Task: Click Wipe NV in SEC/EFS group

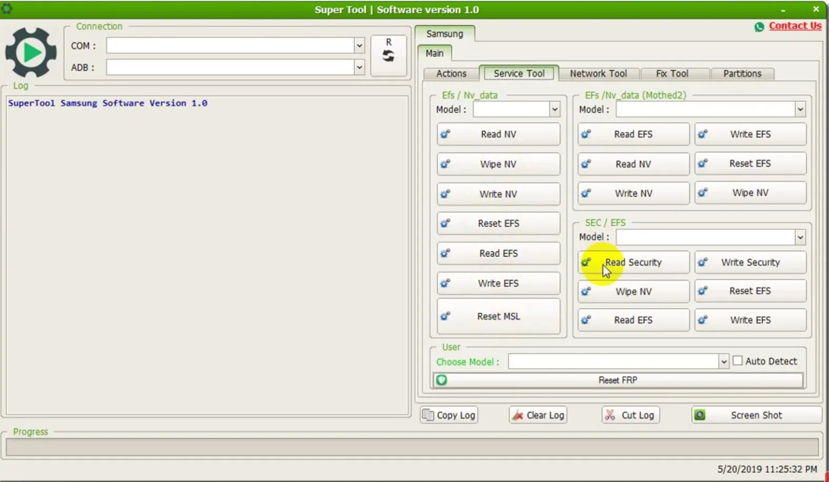Action: pyautogui.click(x=633, y=291)
